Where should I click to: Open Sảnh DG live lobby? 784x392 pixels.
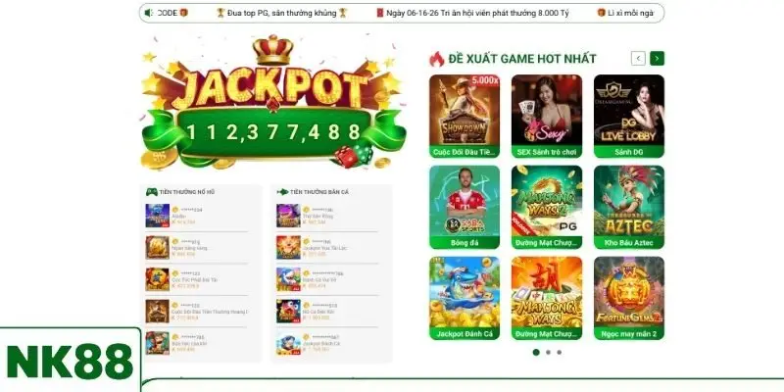[629, 117]
